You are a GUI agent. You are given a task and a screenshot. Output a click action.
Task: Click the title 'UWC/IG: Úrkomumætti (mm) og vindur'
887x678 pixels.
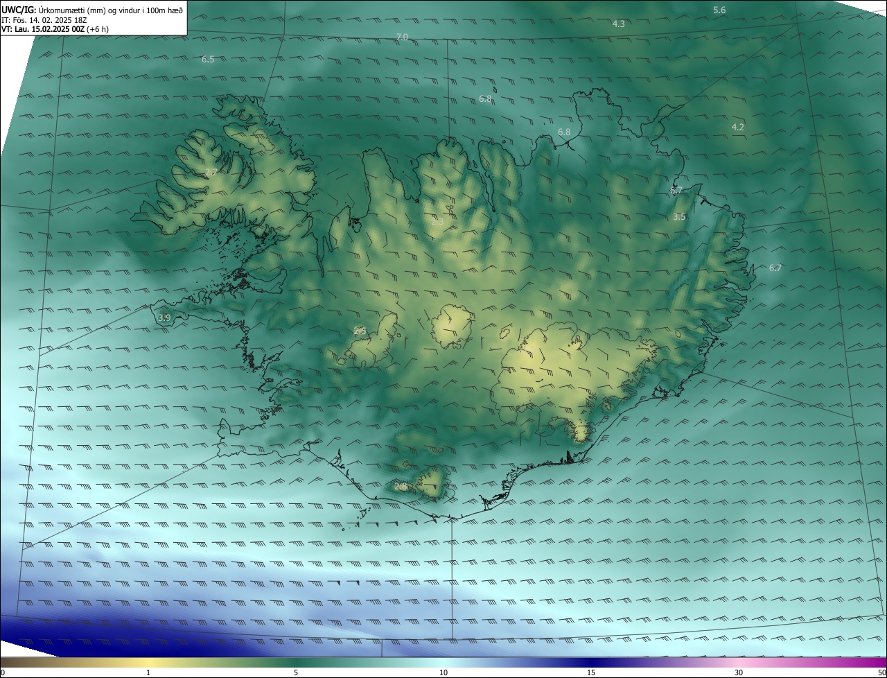coord(92,10)
